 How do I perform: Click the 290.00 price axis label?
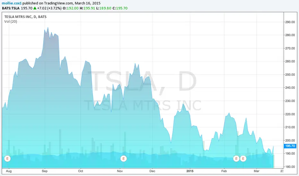(290, 22)
